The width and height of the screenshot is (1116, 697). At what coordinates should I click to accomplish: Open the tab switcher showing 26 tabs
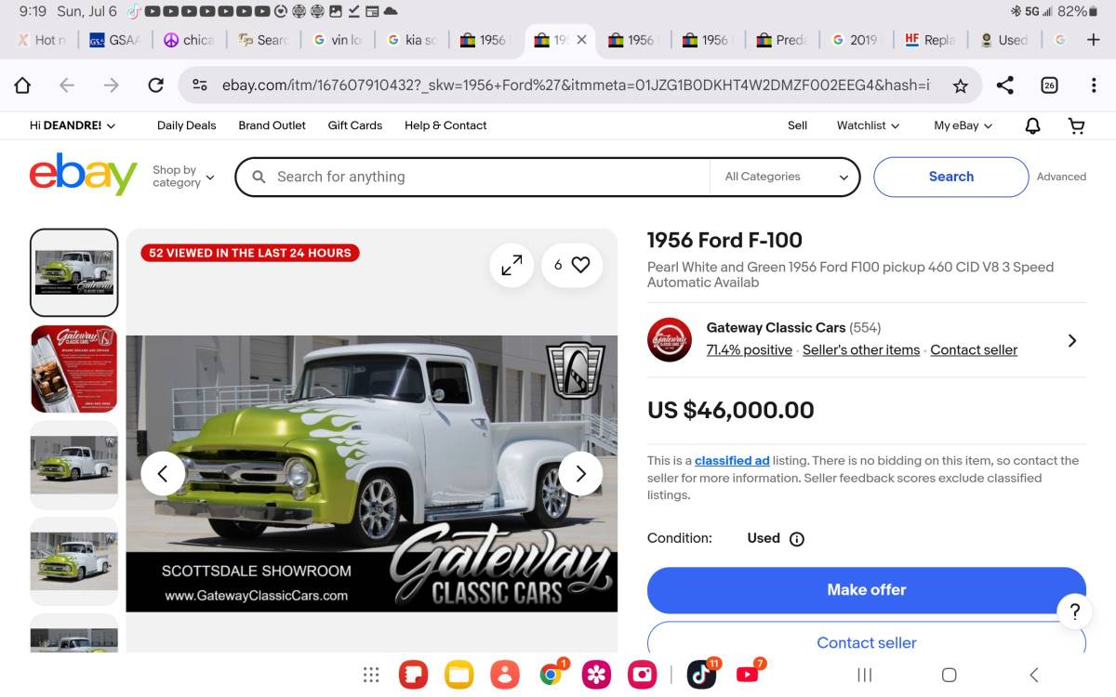click(1049, 85)
